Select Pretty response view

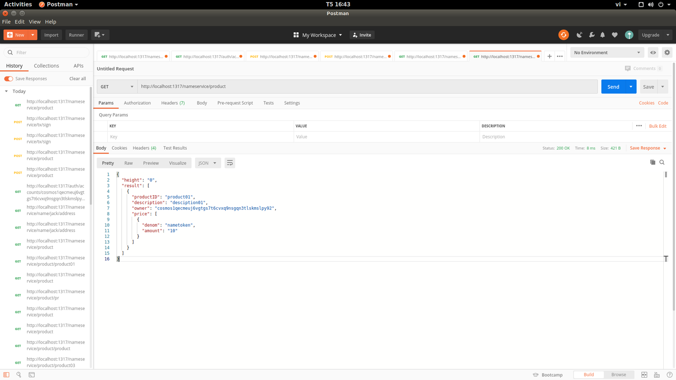point(108,163)
